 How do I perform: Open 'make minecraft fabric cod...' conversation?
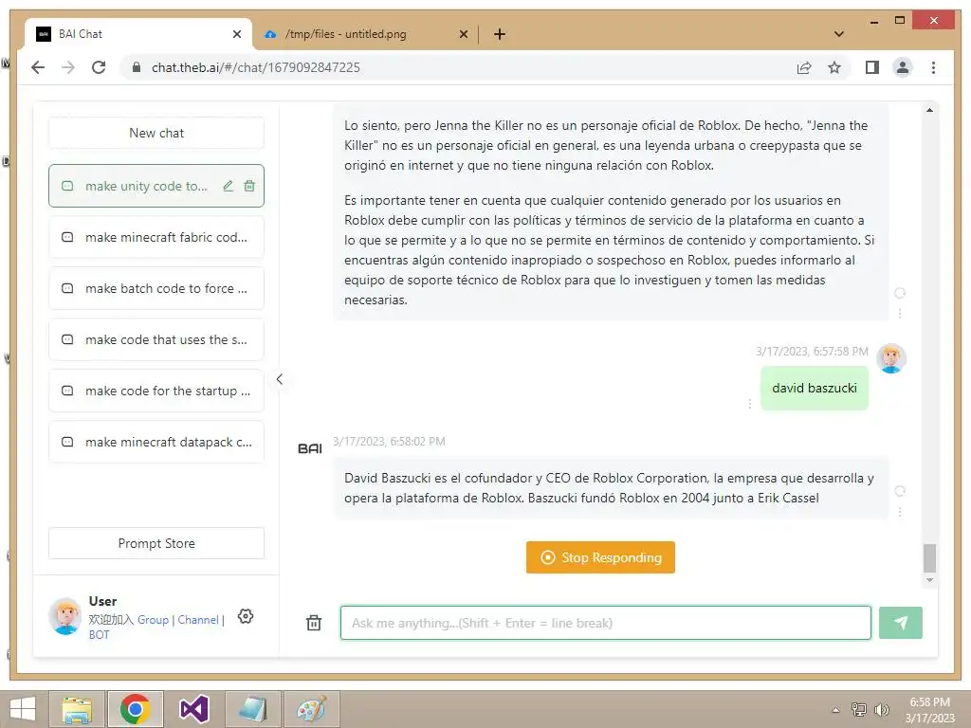[x=156, y=237]
